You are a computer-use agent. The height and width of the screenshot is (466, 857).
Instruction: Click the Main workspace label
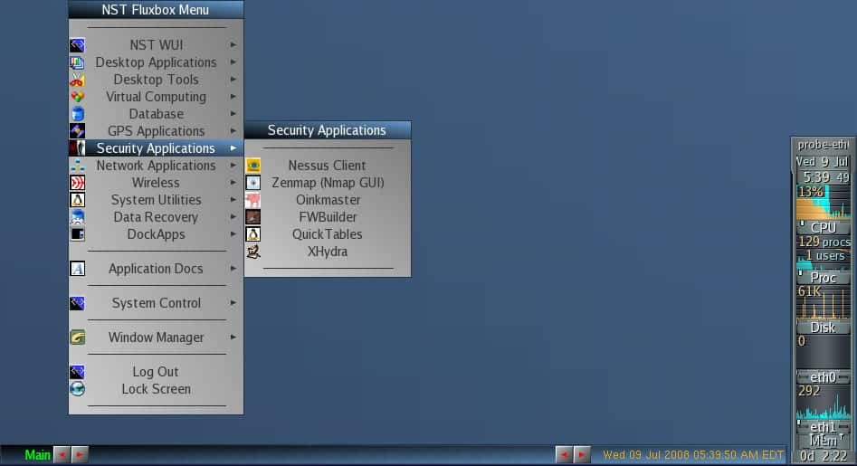37,454
